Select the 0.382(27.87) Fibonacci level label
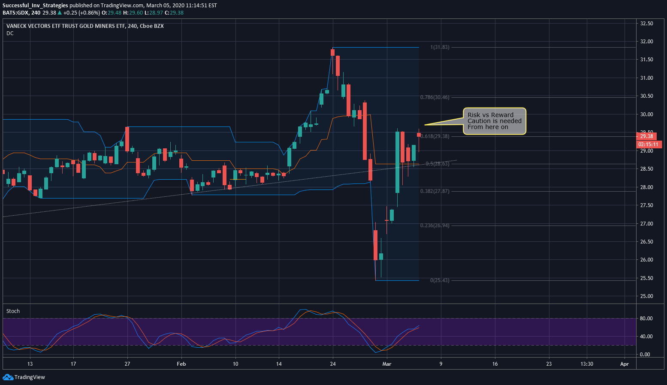 tap(435, 191)
